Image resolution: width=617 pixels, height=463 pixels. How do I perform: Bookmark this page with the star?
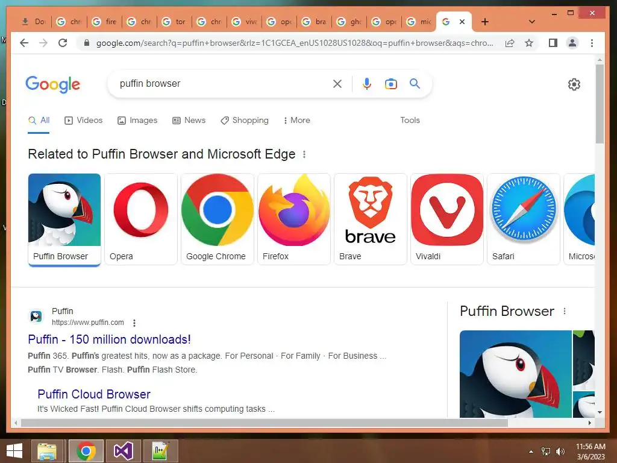[x=529, y=43]
